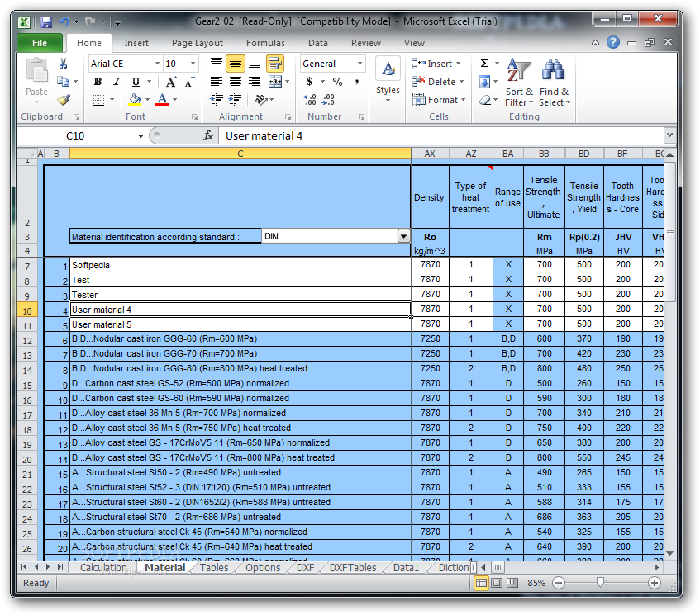
Task: Click the Format Painter brush icon
Action: (64, 100)
